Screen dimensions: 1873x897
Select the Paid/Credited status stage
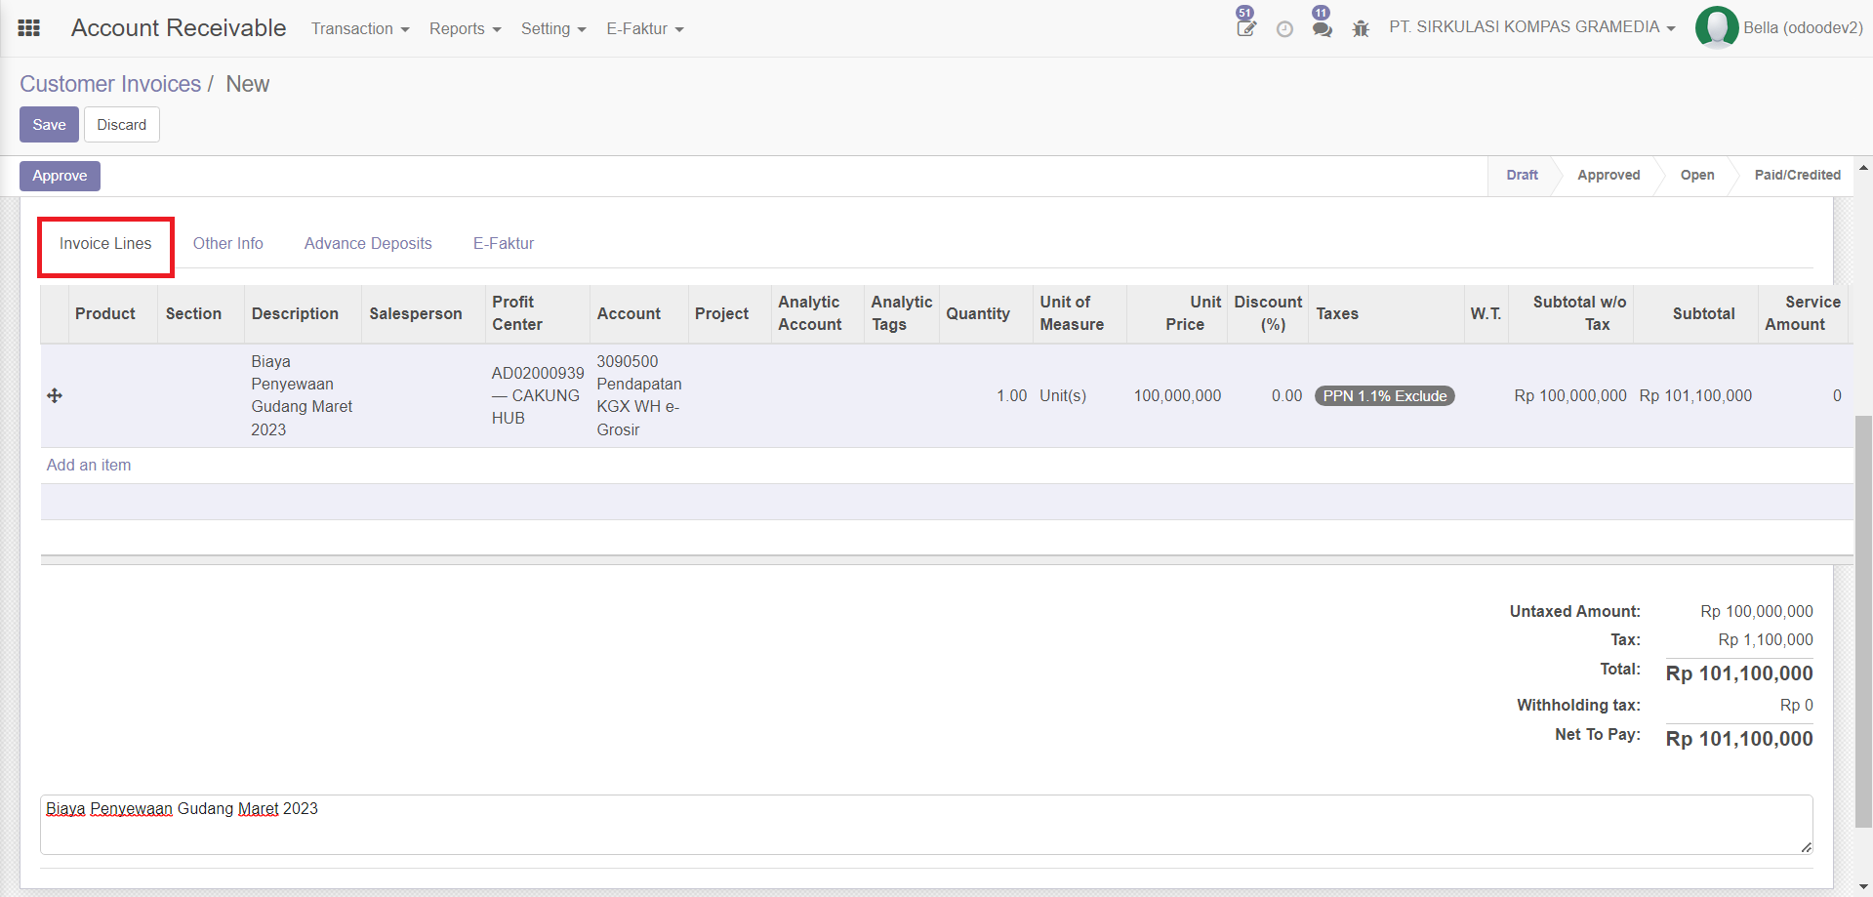[x=1797, y=175]
